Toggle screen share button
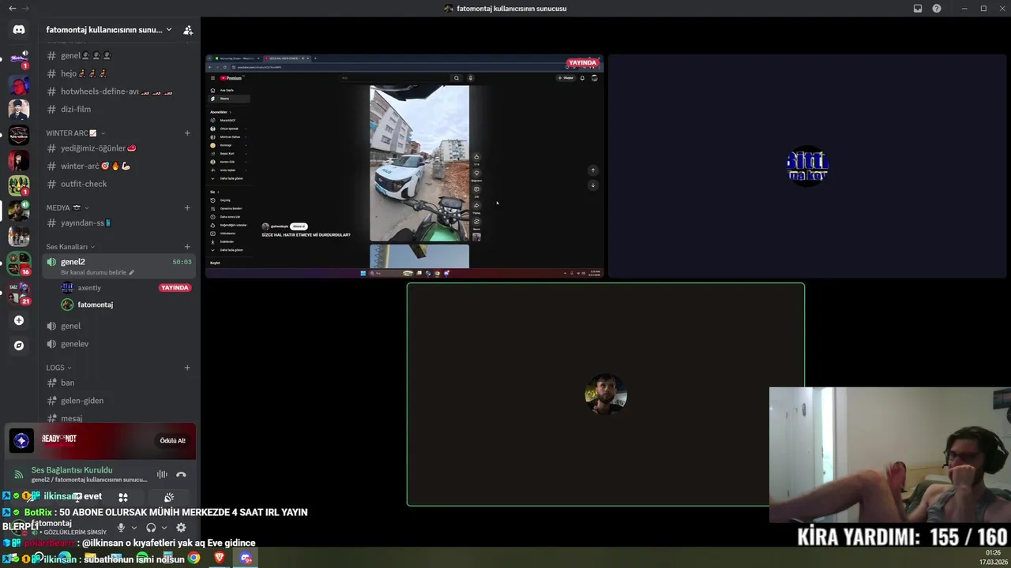Screen dimensions: 1011x568 (77, 497)
